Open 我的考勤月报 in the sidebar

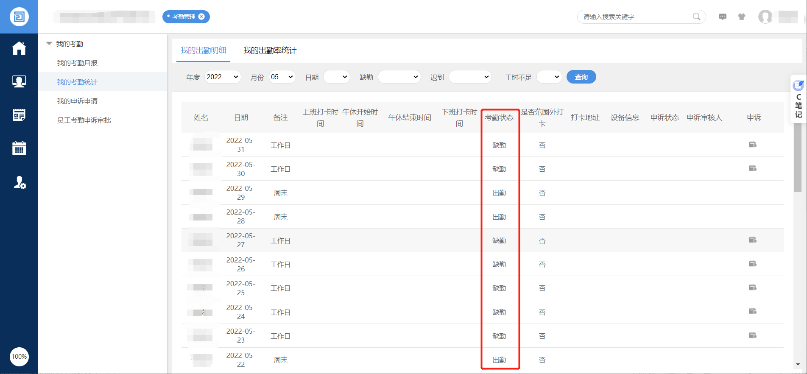click(77, 63)
